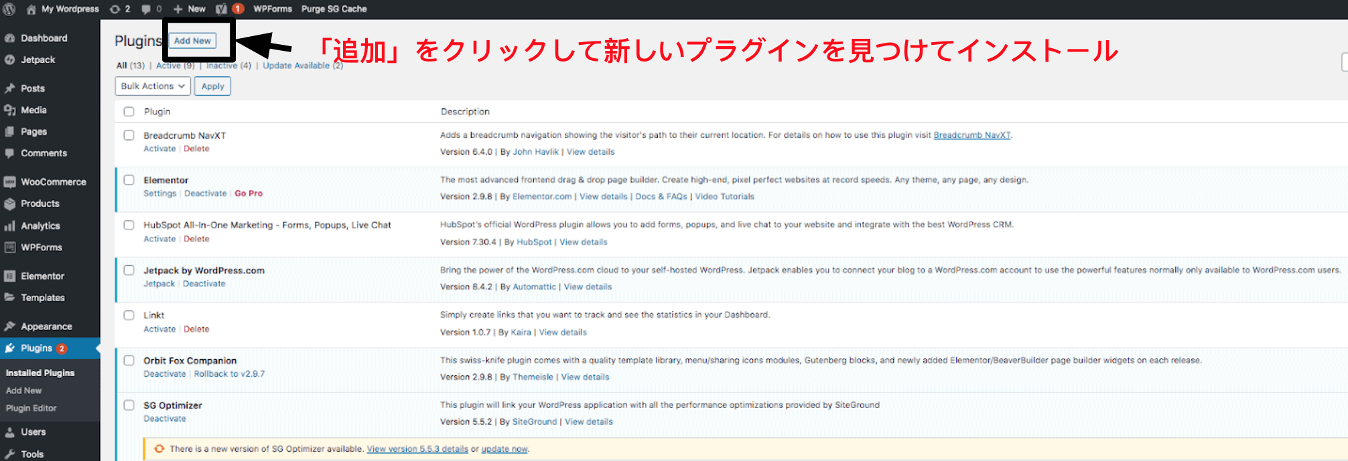Open the comments bubble icon in the admin bar

(x=146, y=9)
